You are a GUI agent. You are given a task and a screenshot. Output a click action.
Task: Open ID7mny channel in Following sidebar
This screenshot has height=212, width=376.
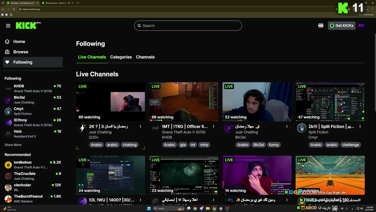[x=33, y=122]
